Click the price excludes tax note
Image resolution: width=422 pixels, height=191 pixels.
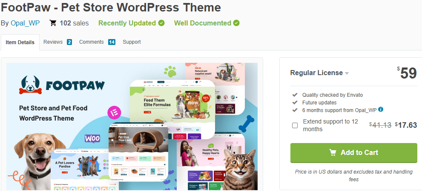click(353, 175)
